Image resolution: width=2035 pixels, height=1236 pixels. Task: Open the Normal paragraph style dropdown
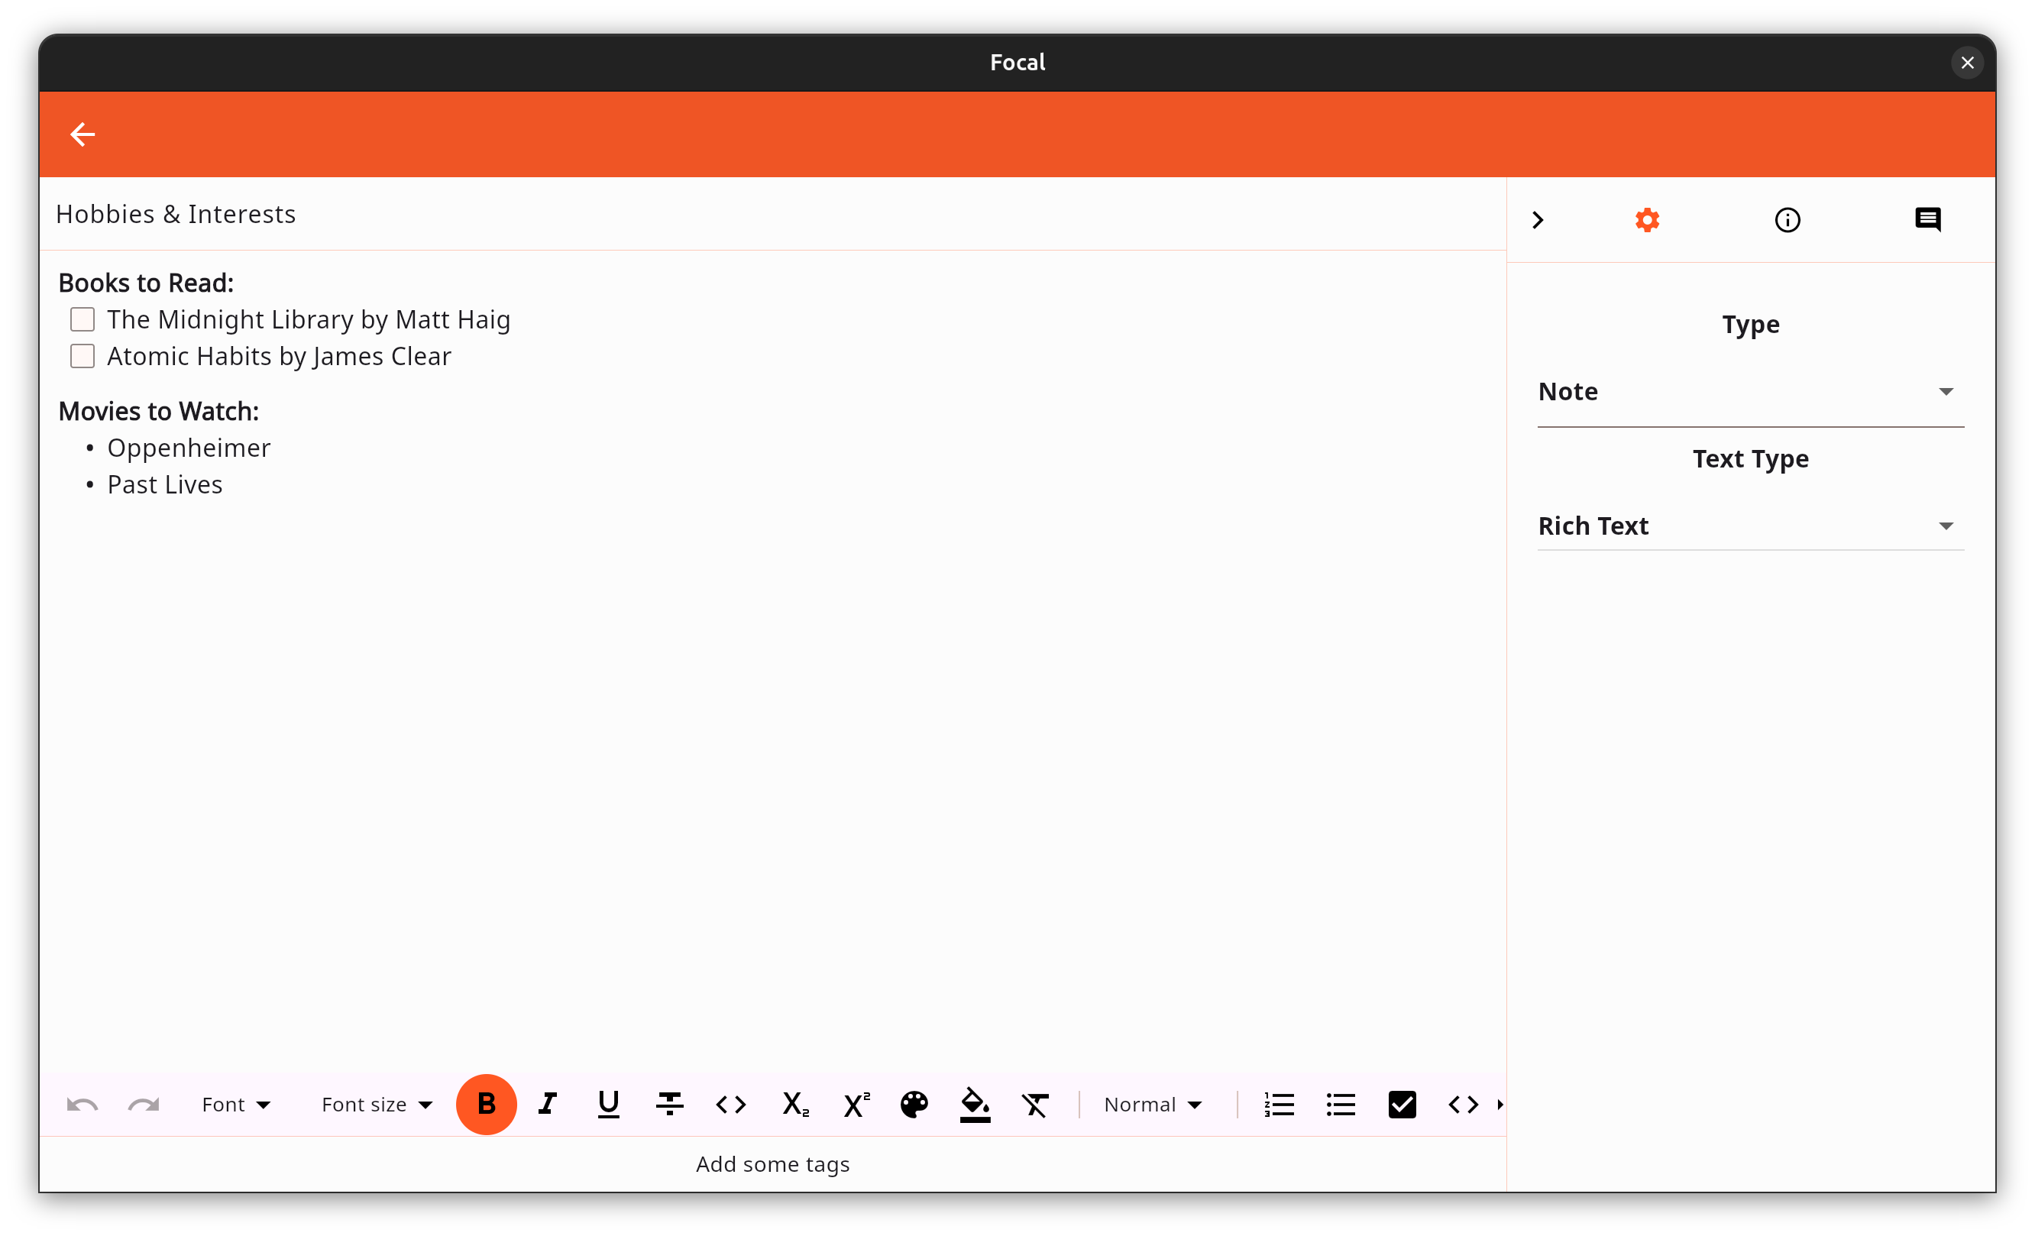(1153, 1104)
